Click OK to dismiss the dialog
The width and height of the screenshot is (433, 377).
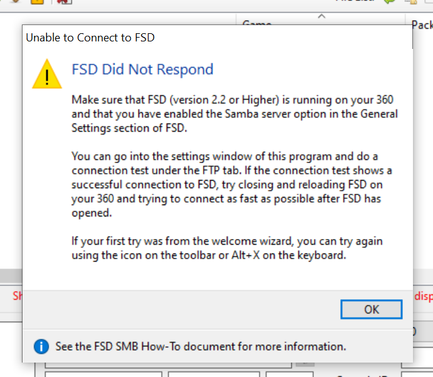coord(372,309)
